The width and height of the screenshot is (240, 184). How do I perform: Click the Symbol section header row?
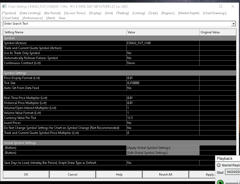(120, 38)
